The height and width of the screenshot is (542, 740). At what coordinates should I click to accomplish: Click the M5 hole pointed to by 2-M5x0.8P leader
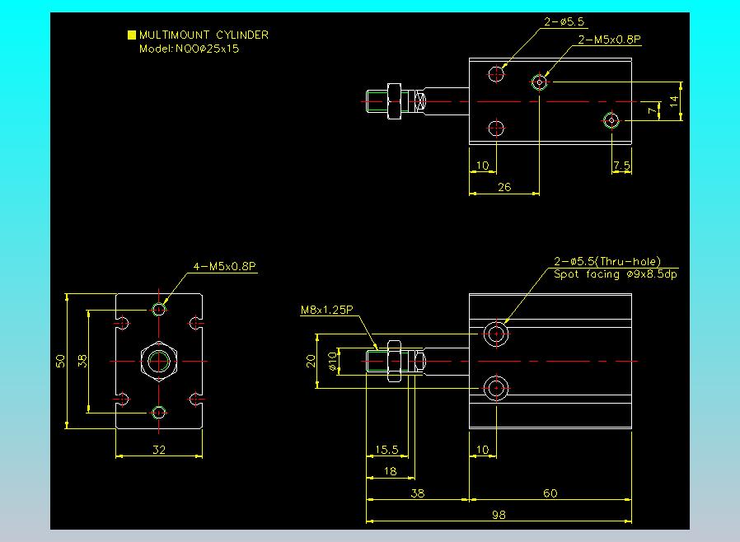(x=540, y=82)
